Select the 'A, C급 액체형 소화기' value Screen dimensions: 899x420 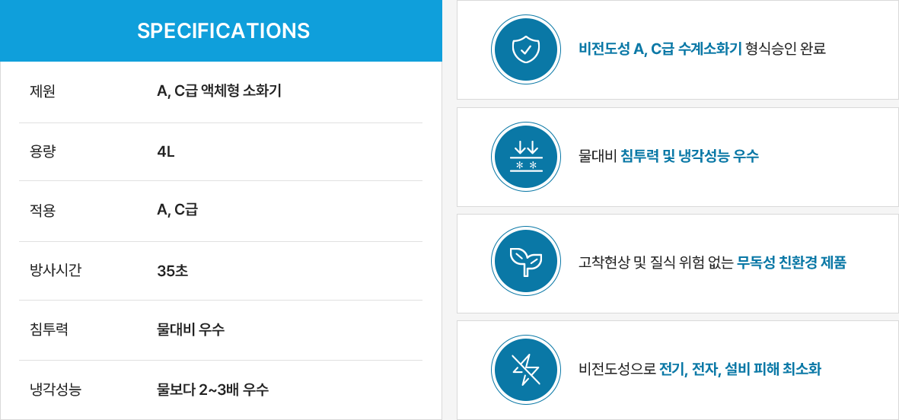pyautogui.click(x=219, y=91)
